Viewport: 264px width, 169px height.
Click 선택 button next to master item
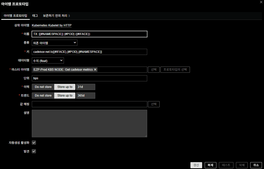pos(154,69)
